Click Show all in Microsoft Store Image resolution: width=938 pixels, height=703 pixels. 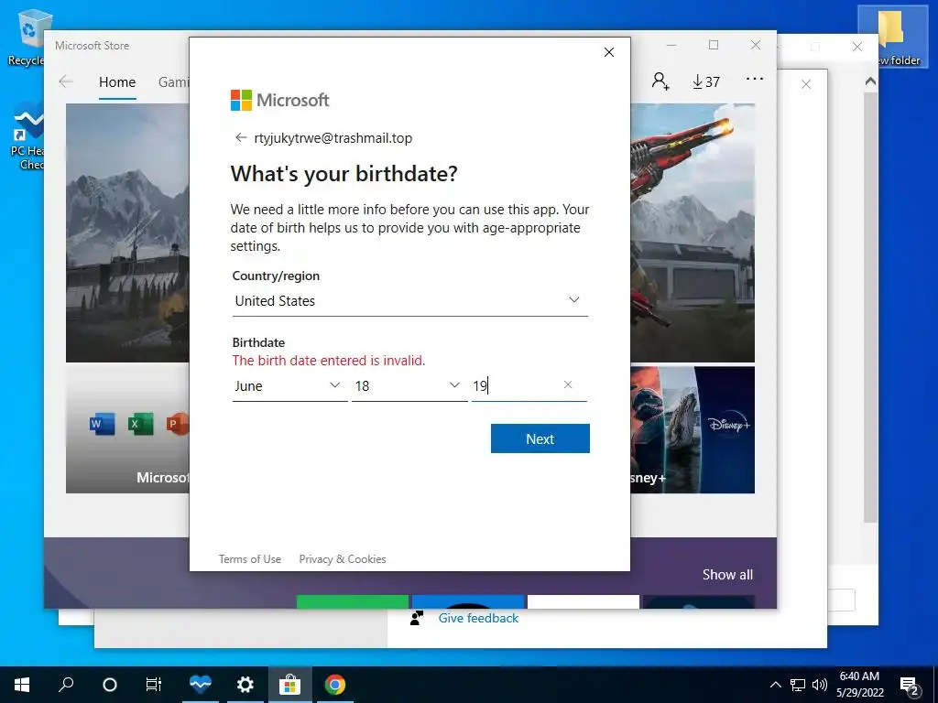(x=727, y=575)
